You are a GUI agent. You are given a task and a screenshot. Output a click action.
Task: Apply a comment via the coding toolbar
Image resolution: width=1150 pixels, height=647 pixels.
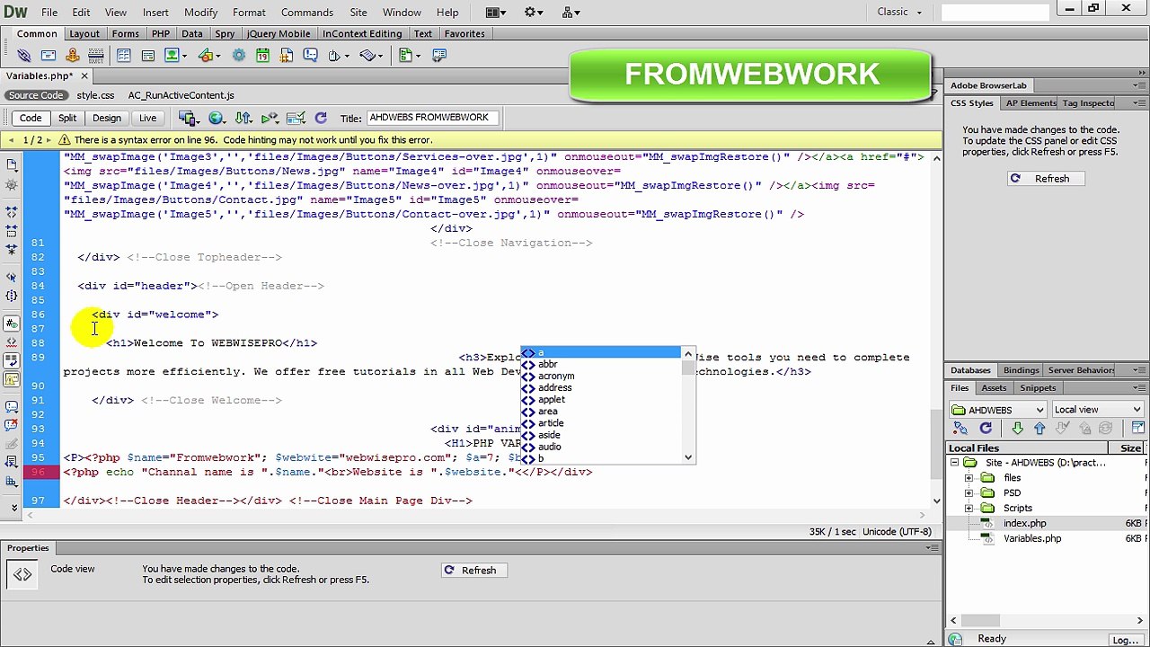coord(12,407)
